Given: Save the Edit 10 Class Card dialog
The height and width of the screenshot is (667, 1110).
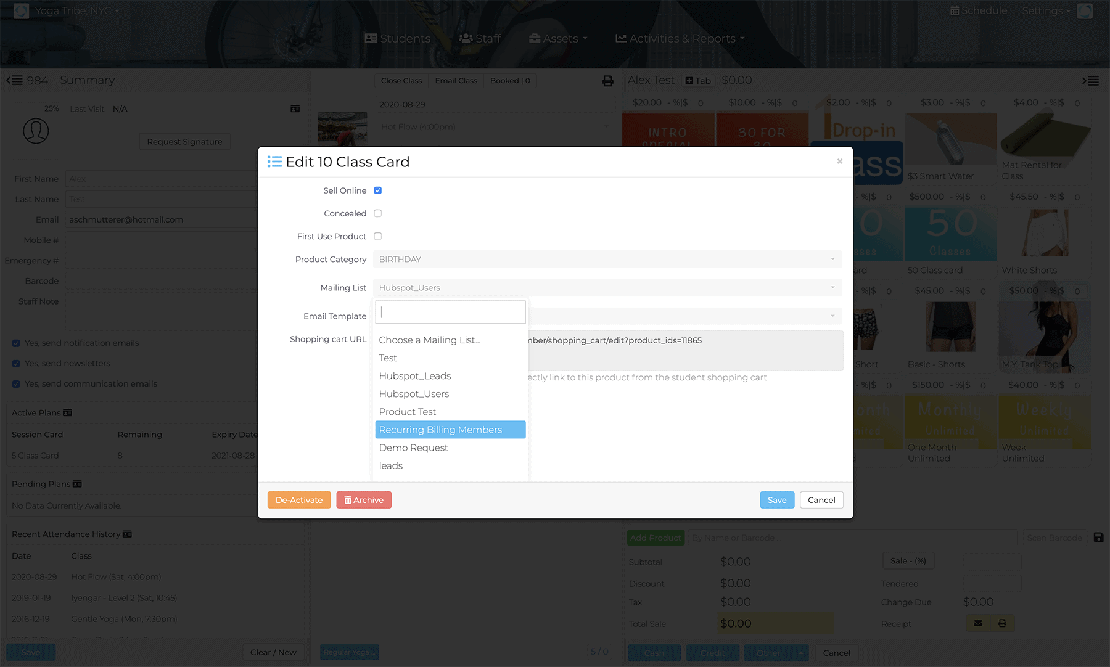Looking at the screenshot, I should 777,500.
